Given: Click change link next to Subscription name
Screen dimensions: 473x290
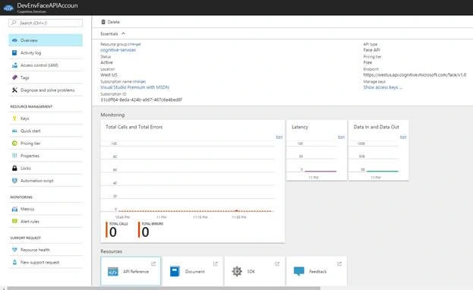Looking at the screenshot, I should point(139,81).
